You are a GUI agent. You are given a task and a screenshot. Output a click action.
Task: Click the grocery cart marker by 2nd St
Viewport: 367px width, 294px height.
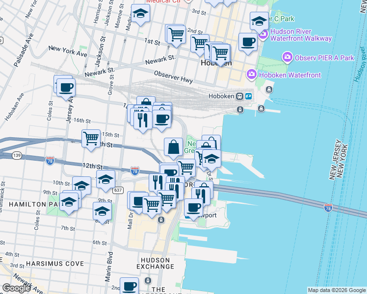[x=177, y=34]
